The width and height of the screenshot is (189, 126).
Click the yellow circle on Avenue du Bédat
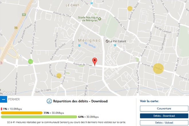click(x=130, y=9)
